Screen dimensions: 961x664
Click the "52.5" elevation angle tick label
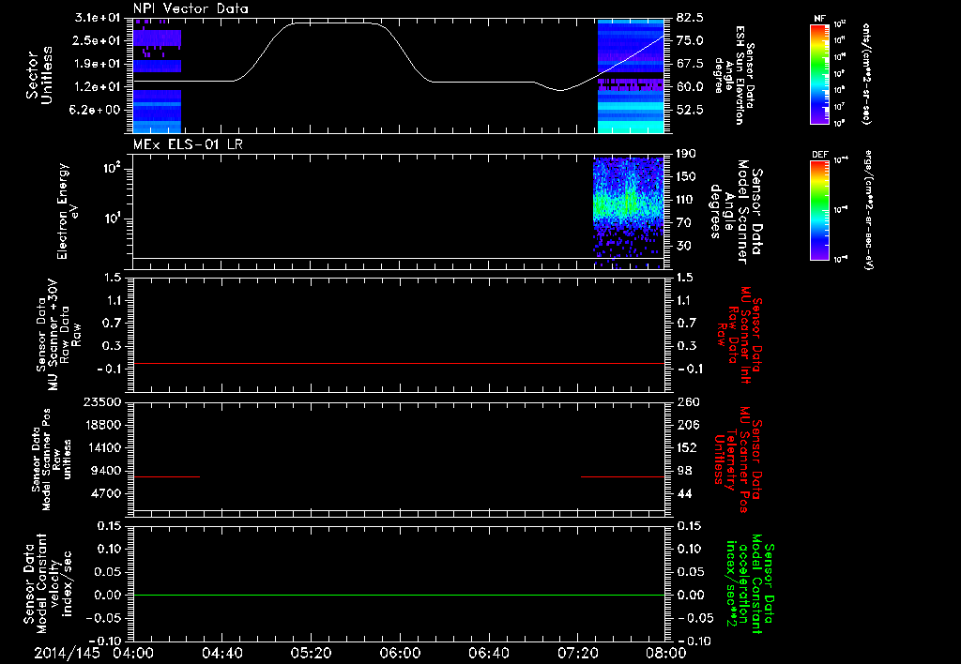tap(691, 110)
